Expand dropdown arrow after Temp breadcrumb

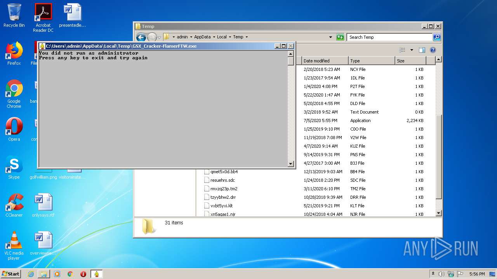247,37
